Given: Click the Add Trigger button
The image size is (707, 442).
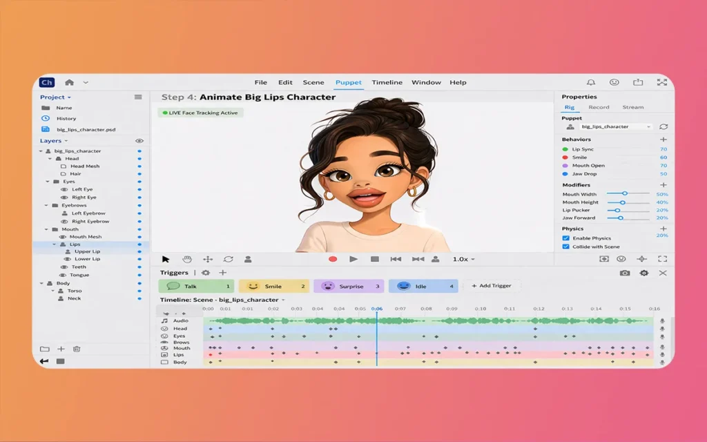Looking at the screenshot, I should pos(492,286).
